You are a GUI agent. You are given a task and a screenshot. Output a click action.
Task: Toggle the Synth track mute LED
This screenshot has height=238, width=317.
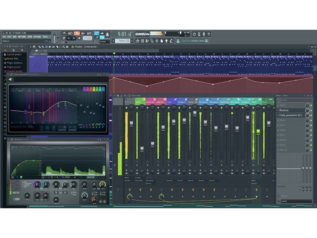pos(136,107)
